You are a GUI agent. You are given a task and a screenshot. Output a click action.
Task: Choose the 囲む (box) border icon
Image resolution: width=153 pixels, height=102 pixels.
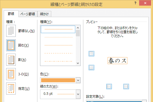[x=11, y=45]
